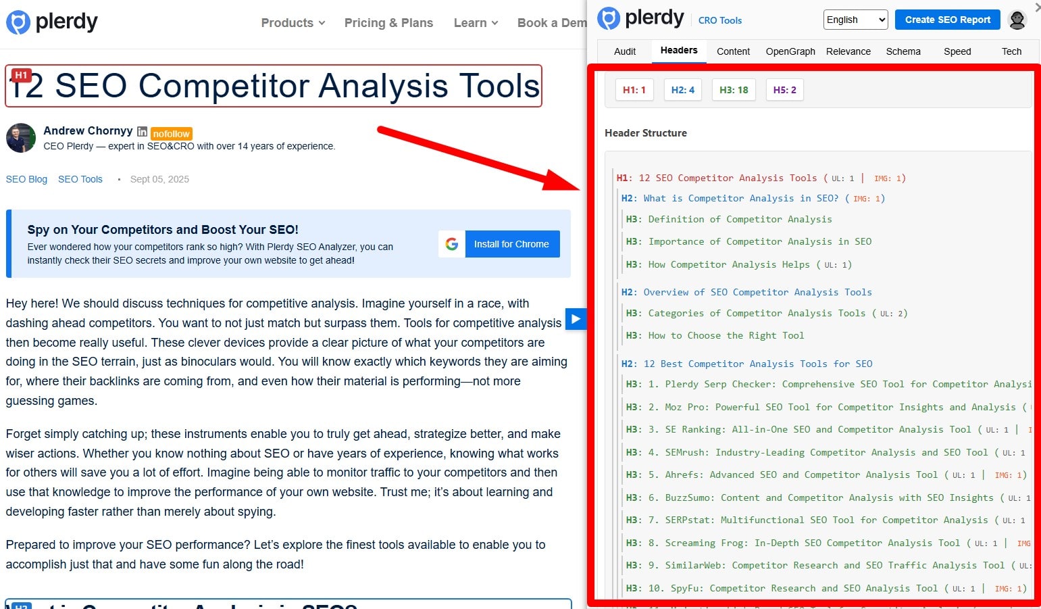Screen dimensions: 1041x609
Task: Click the H2: 4 header count badge
Action: 682,89
